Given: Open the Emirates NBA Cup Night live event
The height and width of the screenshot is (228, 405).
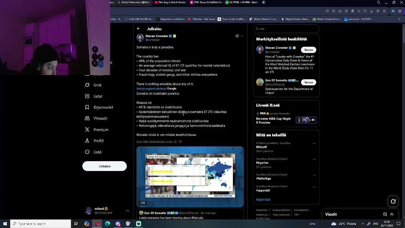Looking at the screenshot, I should [x=273, y=121].
